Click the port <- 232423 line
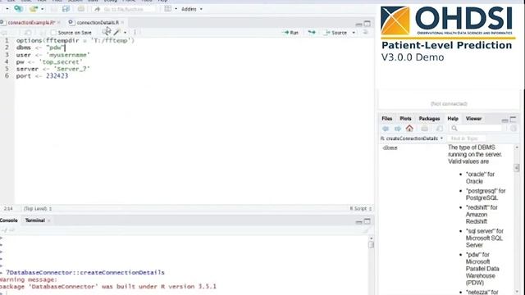 coord(42,76)
